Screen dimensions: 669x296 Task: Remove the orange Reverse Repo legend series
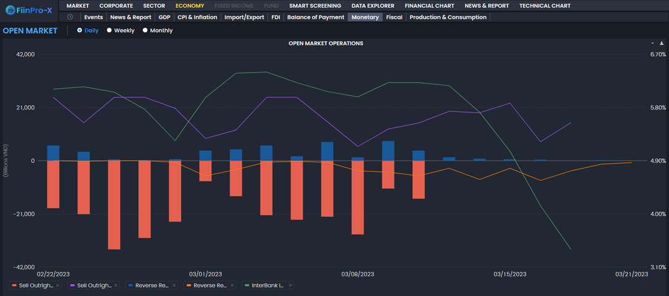point(232,286)
